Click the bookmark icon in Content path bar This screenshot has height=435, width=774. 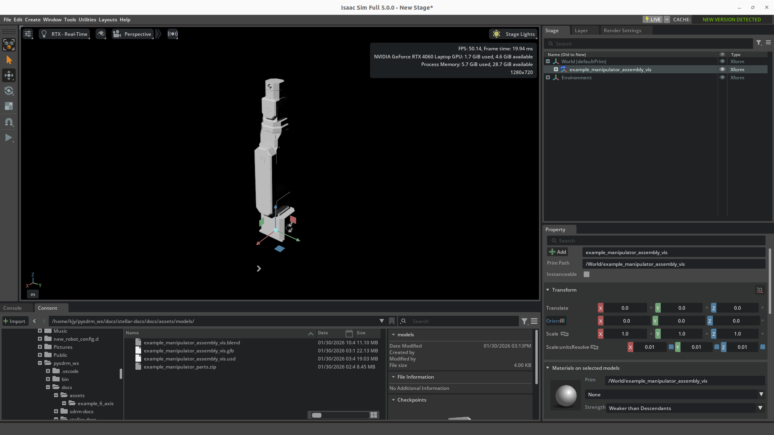[391, 321]
